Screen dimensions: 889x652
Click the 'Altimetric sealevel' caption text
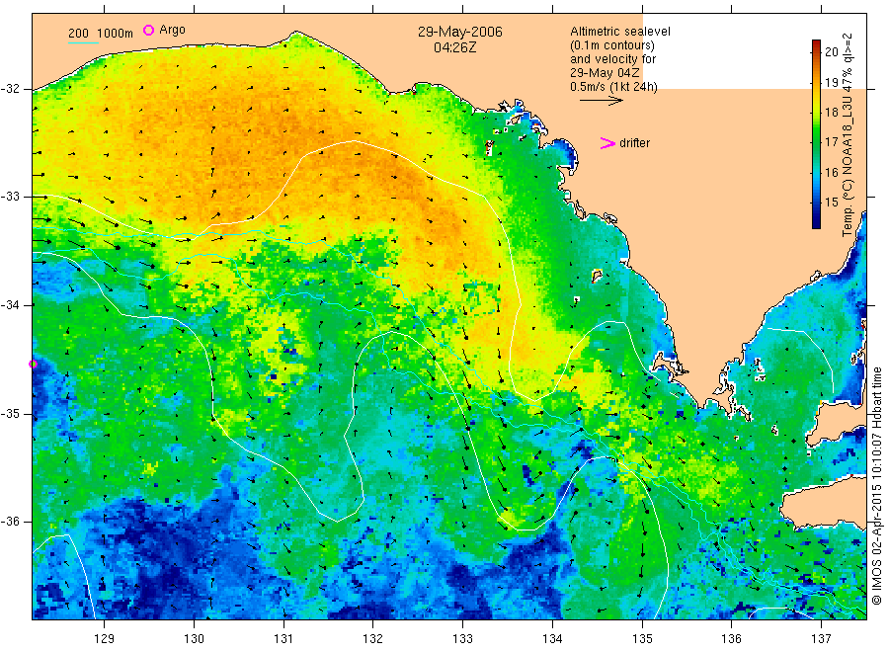tap(619, 32)
